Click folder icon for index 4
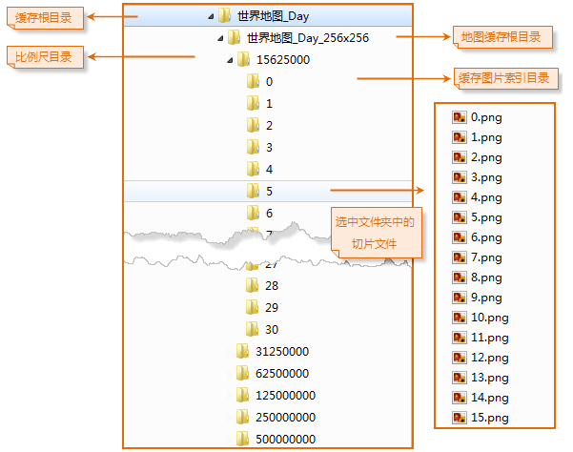The height and width of the screenshot is (452, 573). point(253,169)
